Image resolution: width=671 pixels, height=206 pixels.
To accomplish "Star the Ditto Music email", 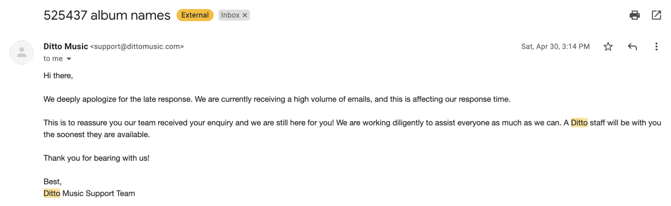I will click(x=608, y=46).
